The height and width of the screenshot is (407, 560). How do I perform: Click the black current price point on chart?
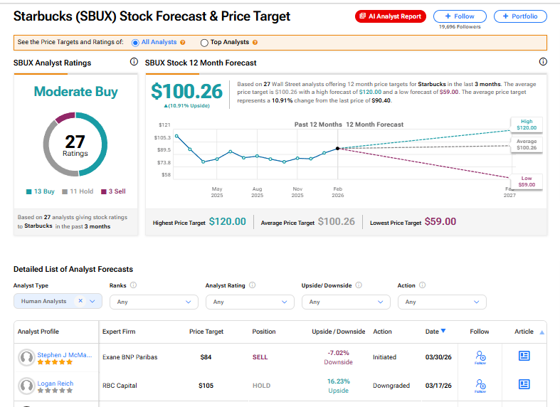pos(337,148)
